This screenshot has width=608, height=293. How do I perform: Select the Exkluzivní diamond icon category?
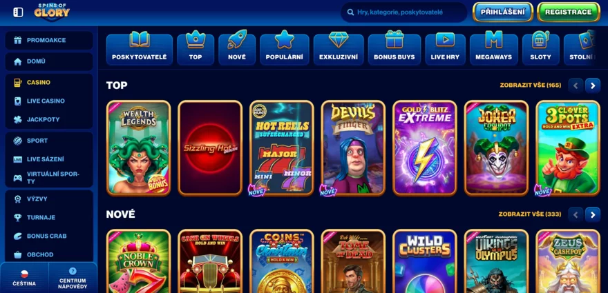tap(339, 48)
